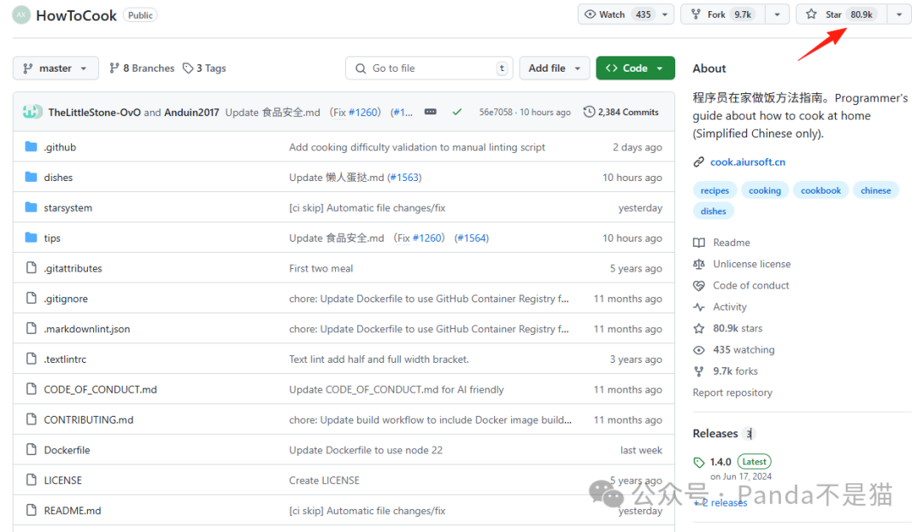923x532 pixels.
Task: Open the Unlicense license link
Action: (x=752, y=264)
